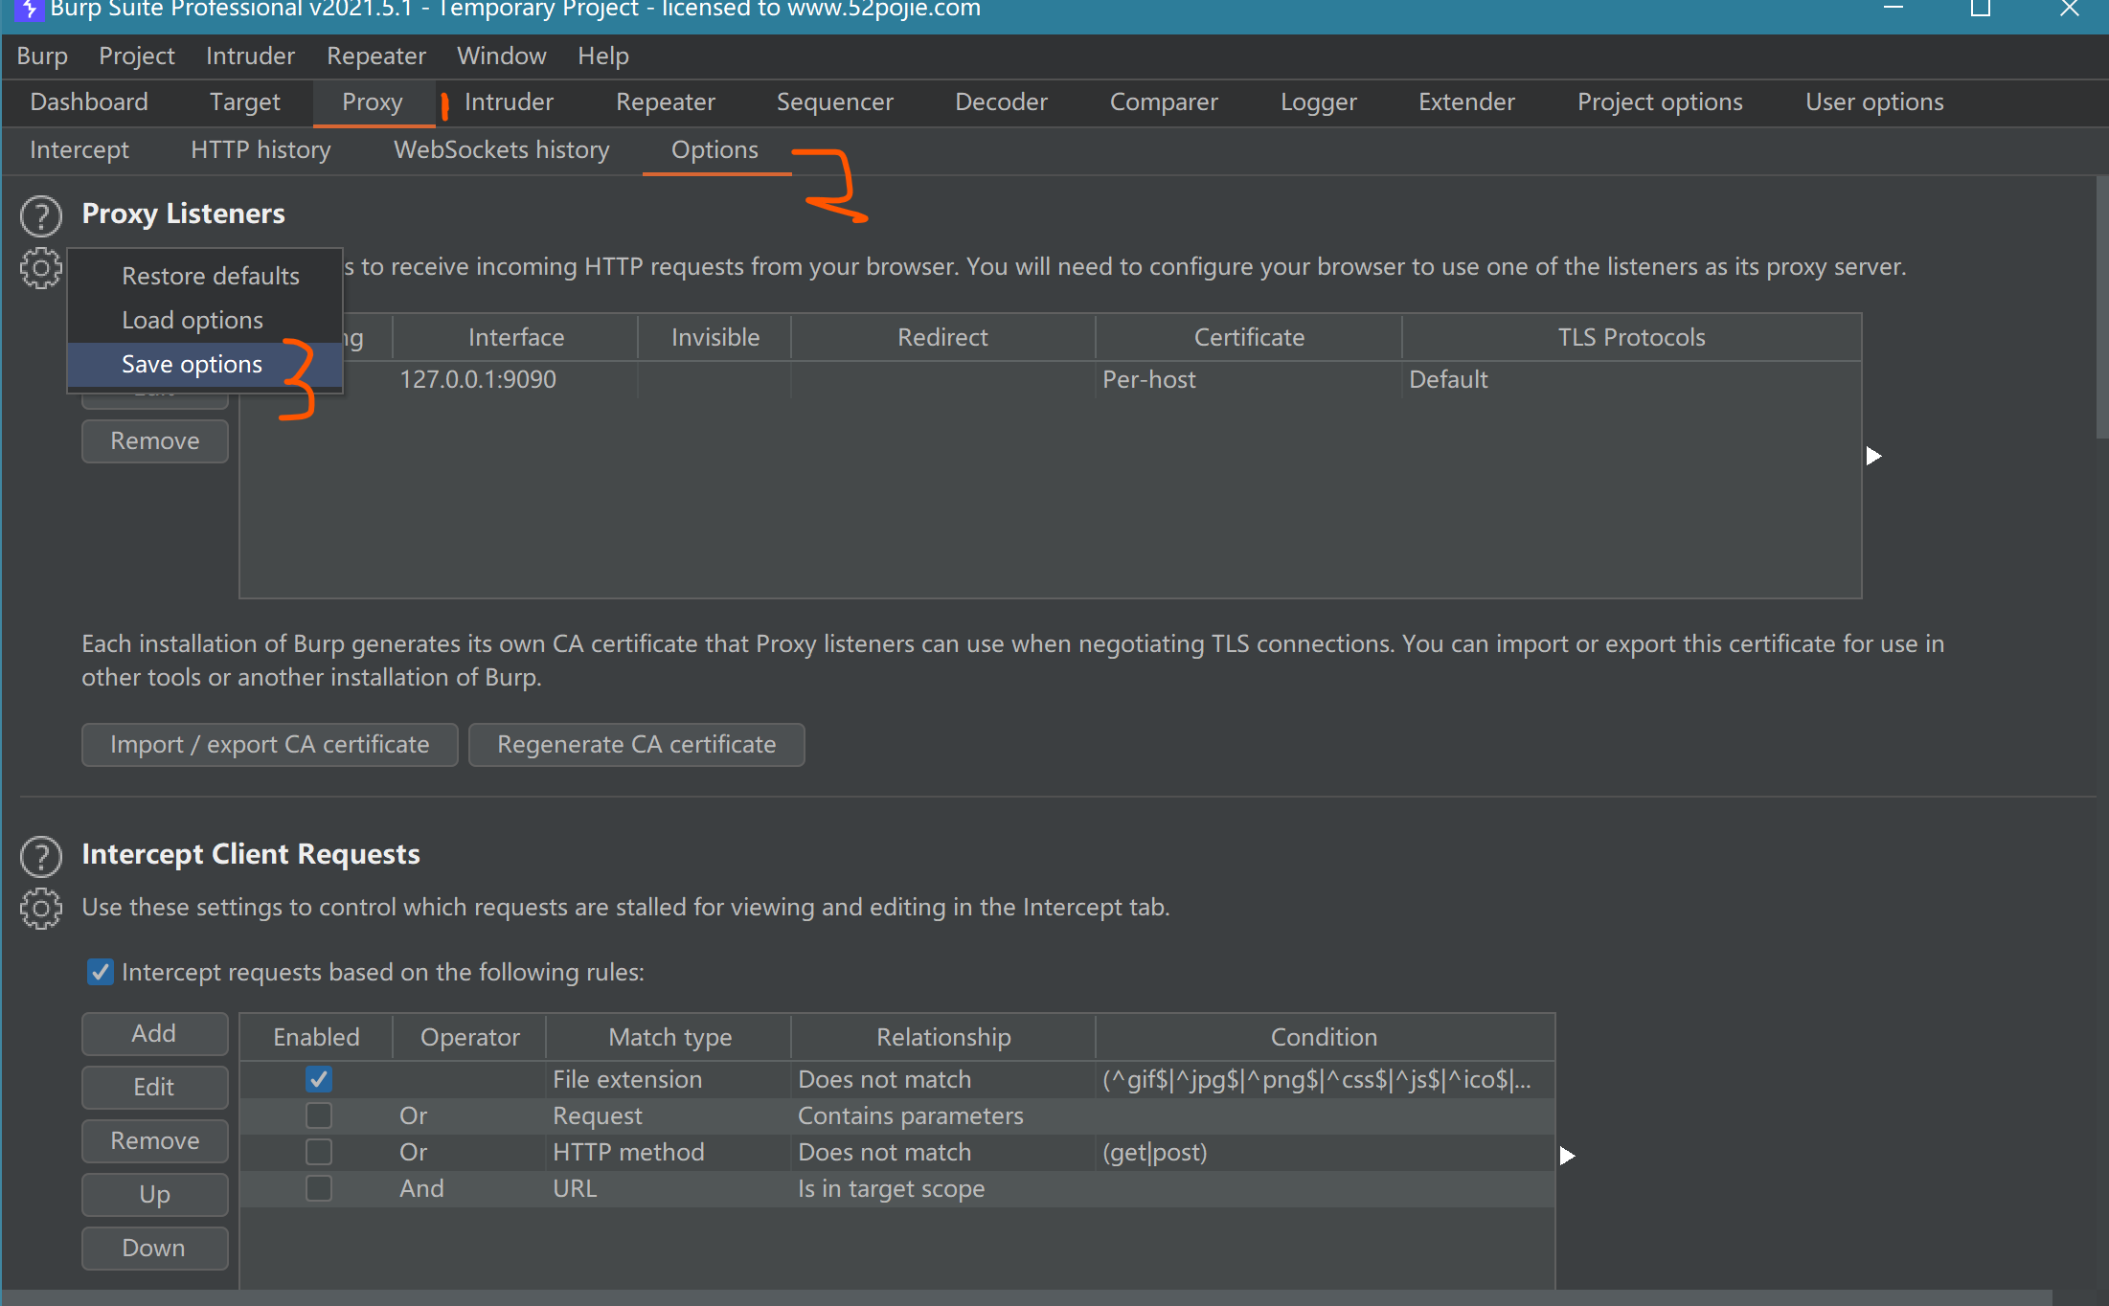Click Remove button for intercept rules
This screenshot has width=2109, height=1306.
point(155,1141)
